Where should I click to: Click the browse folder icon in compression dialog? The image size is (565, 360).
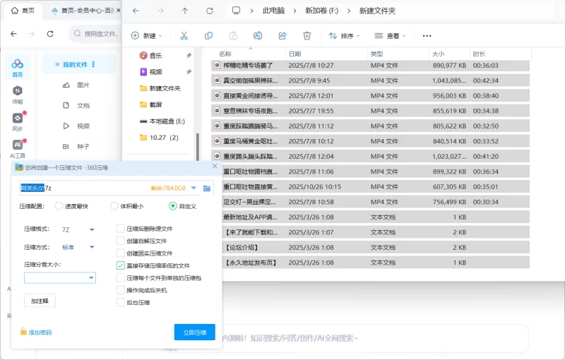[x=207, y=188]
